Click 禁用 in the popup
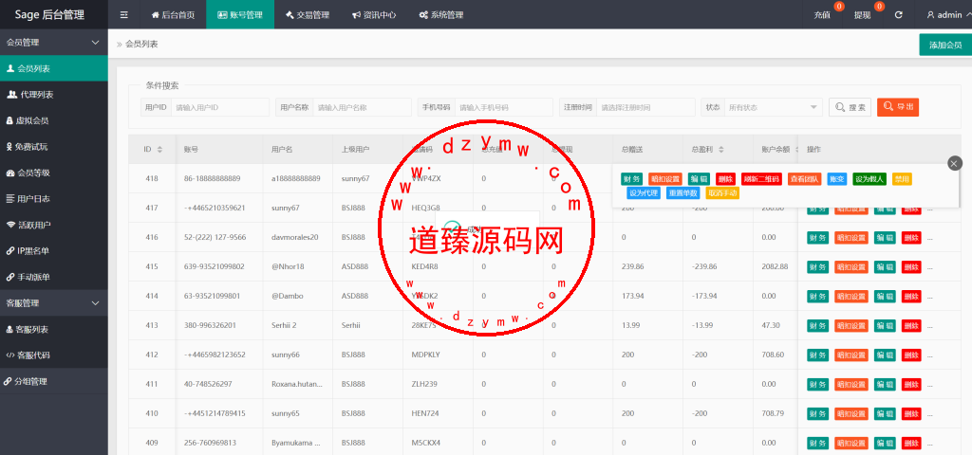Screen dimensions: 972x455 tap(902, 179)
